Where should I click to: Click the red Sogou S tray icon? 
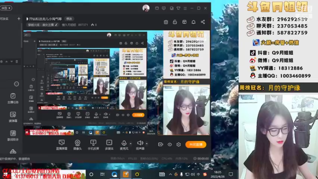tap(205, 174)
